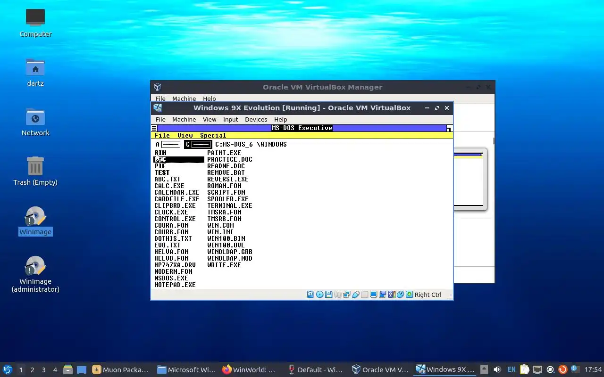
Task: Select the PIF directory entry
Action: tap(160, 166)
